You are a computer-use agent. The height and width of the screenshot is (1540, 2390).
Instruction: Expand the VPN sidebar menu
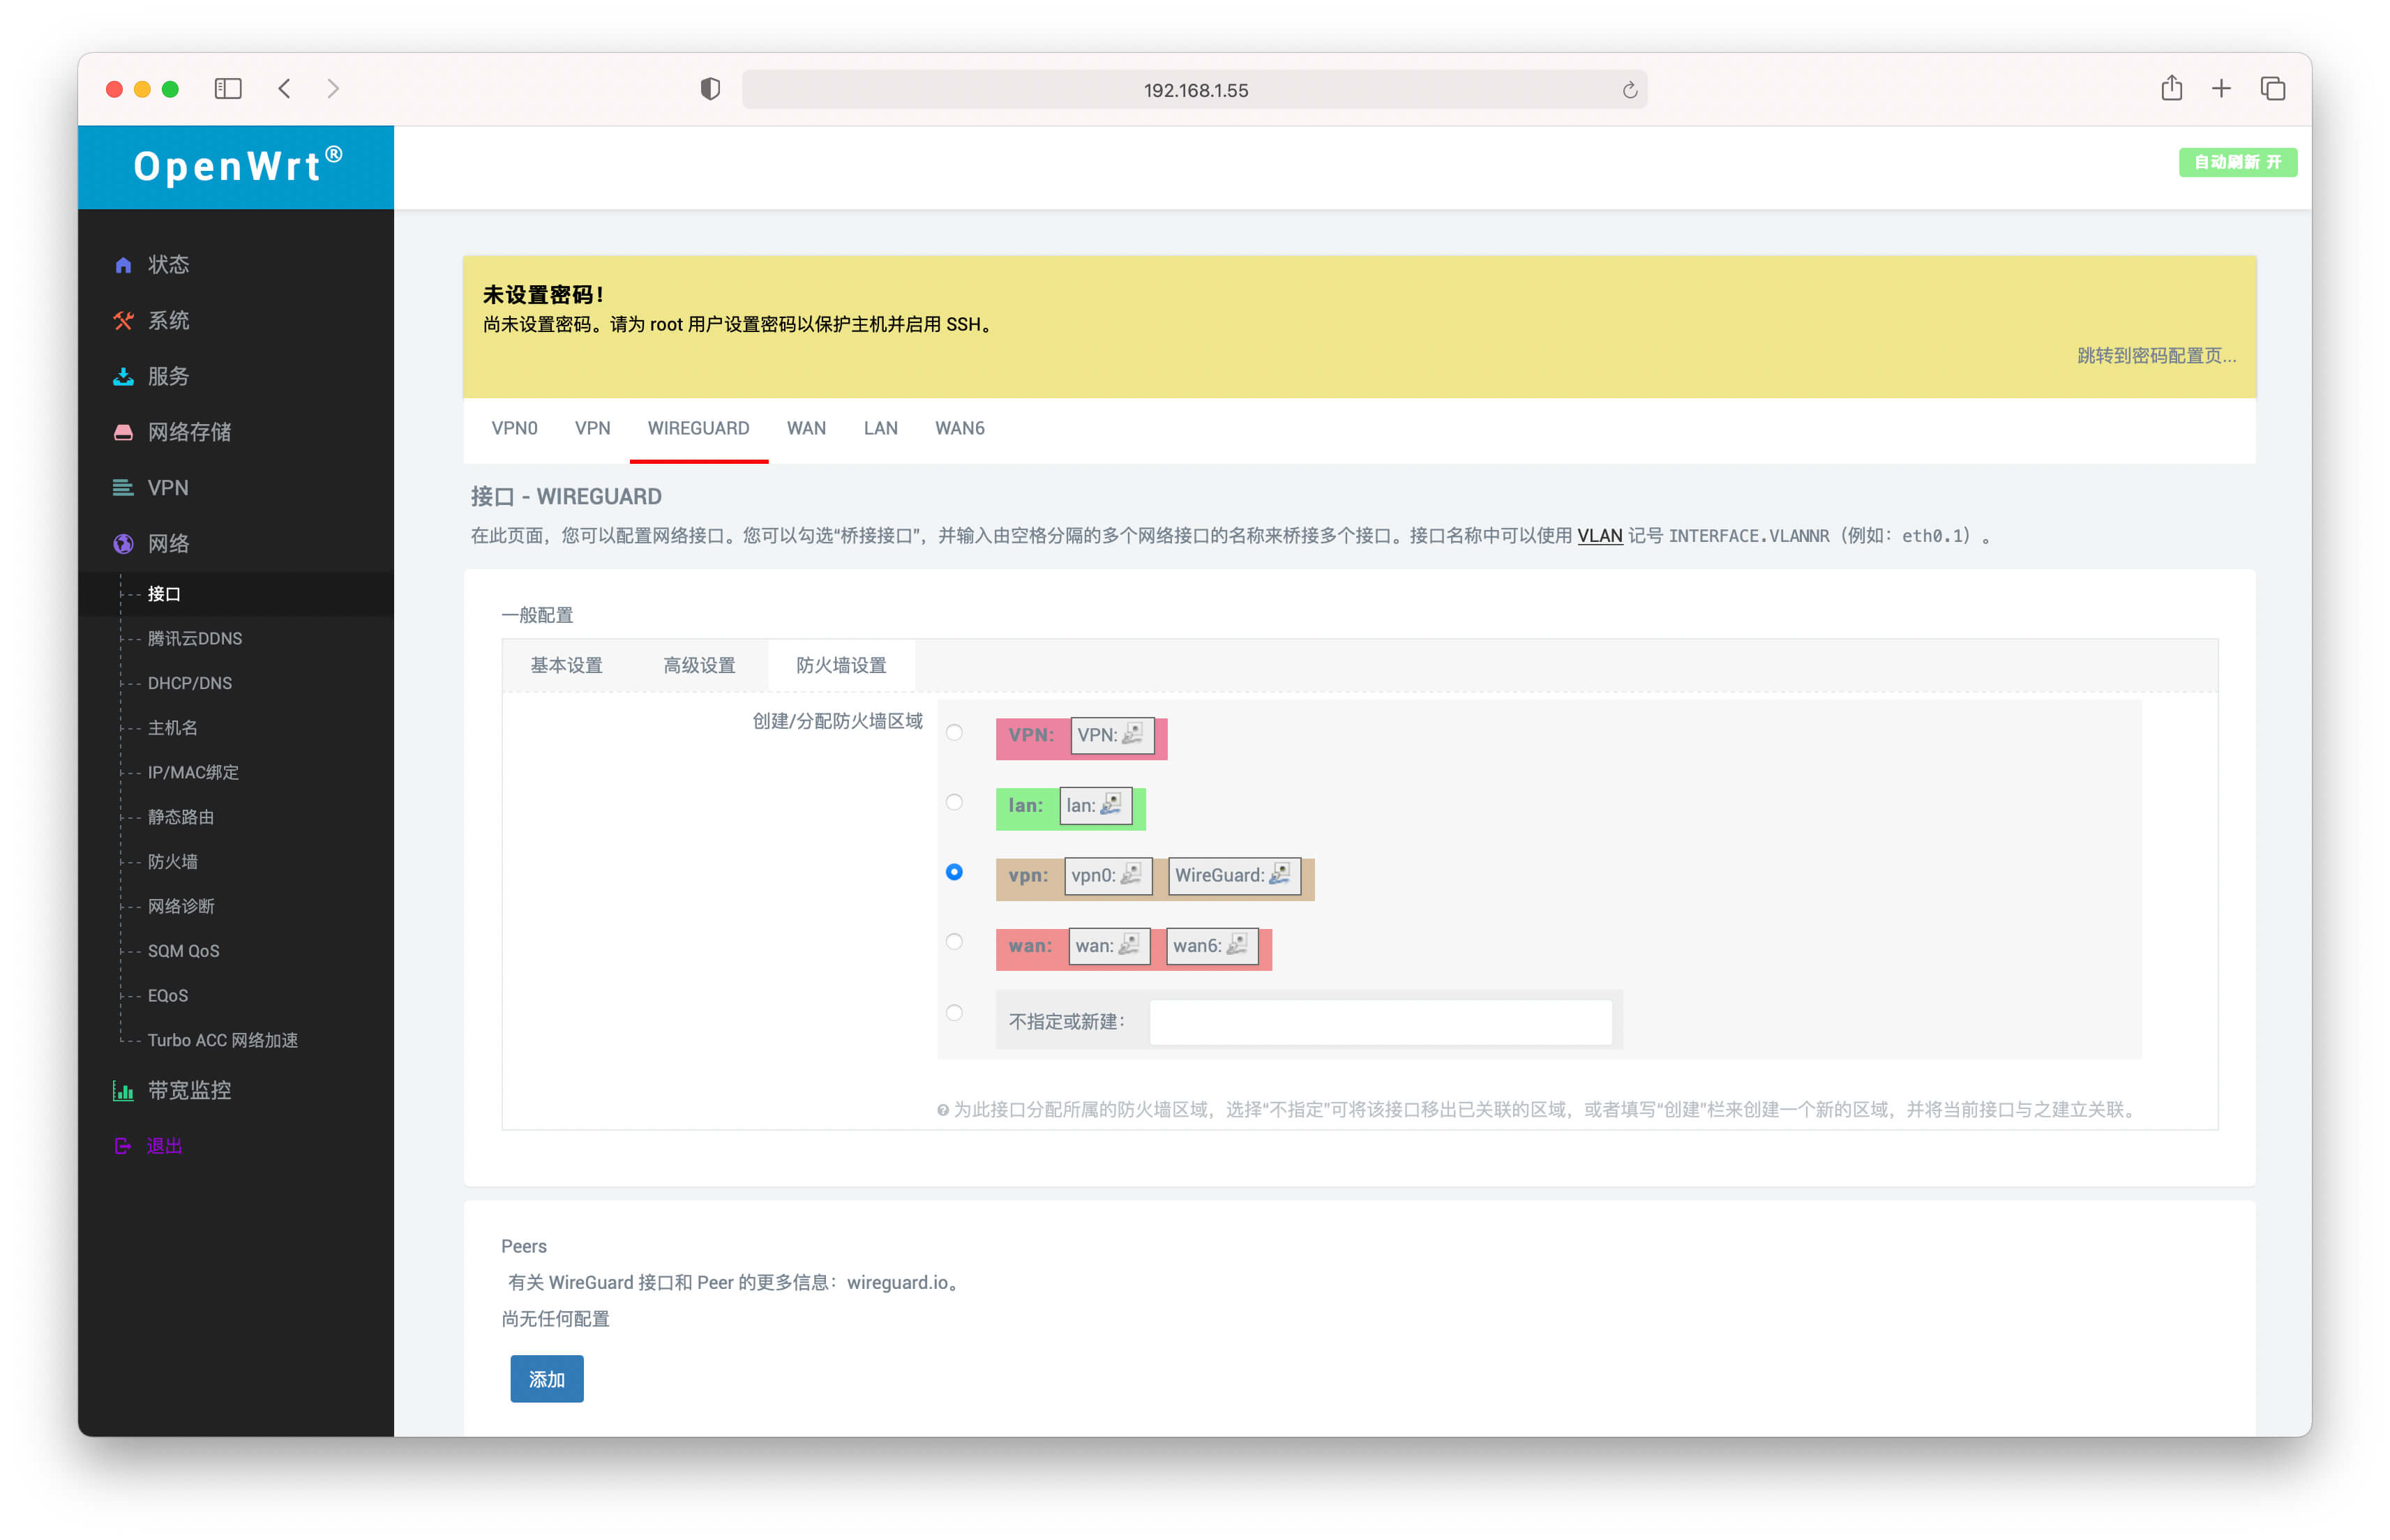pos(167,488)
